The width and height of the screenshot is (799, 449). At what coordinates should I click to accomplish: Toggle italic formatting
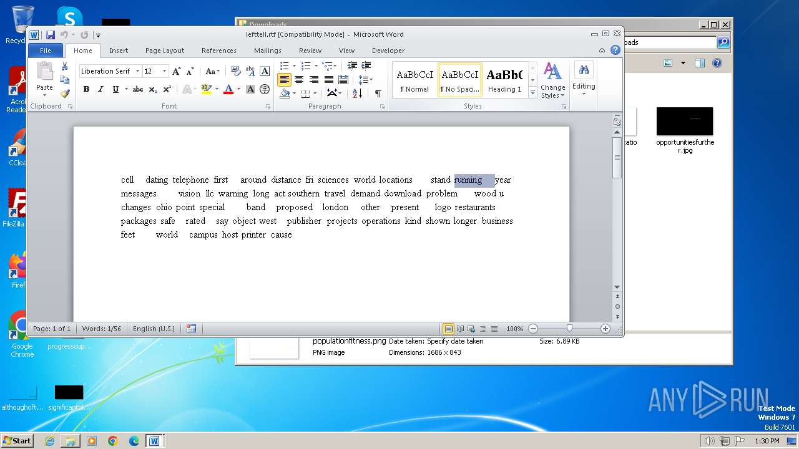100,89
